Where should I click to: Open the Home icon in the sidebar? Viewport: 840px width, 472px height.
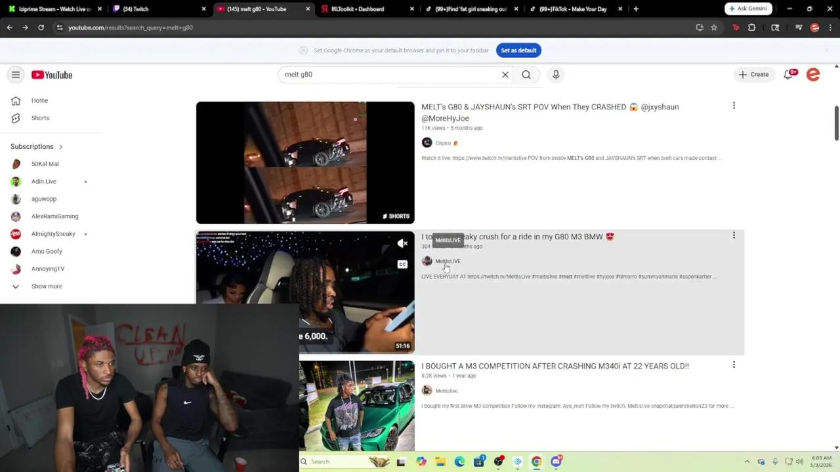pyautogui.click(x=16, y=100)
